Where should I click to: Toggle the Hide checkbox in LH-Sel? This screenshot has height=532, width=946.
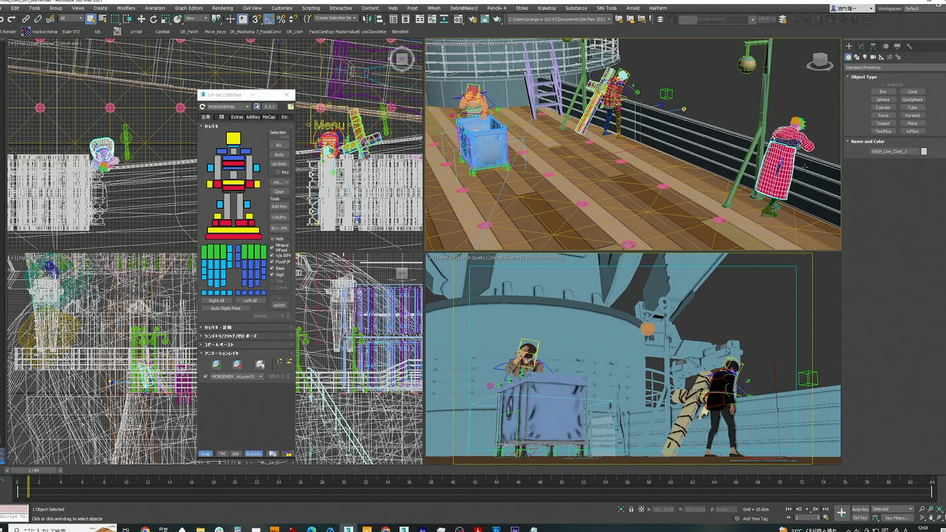tap(272, 239)
